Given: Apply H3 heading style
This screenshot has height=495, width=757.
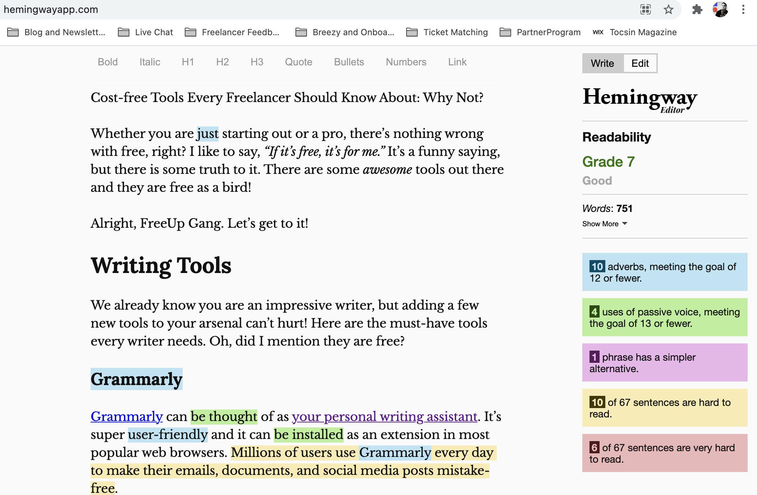Looking at the screenshot, I should [x=257, y=62].
